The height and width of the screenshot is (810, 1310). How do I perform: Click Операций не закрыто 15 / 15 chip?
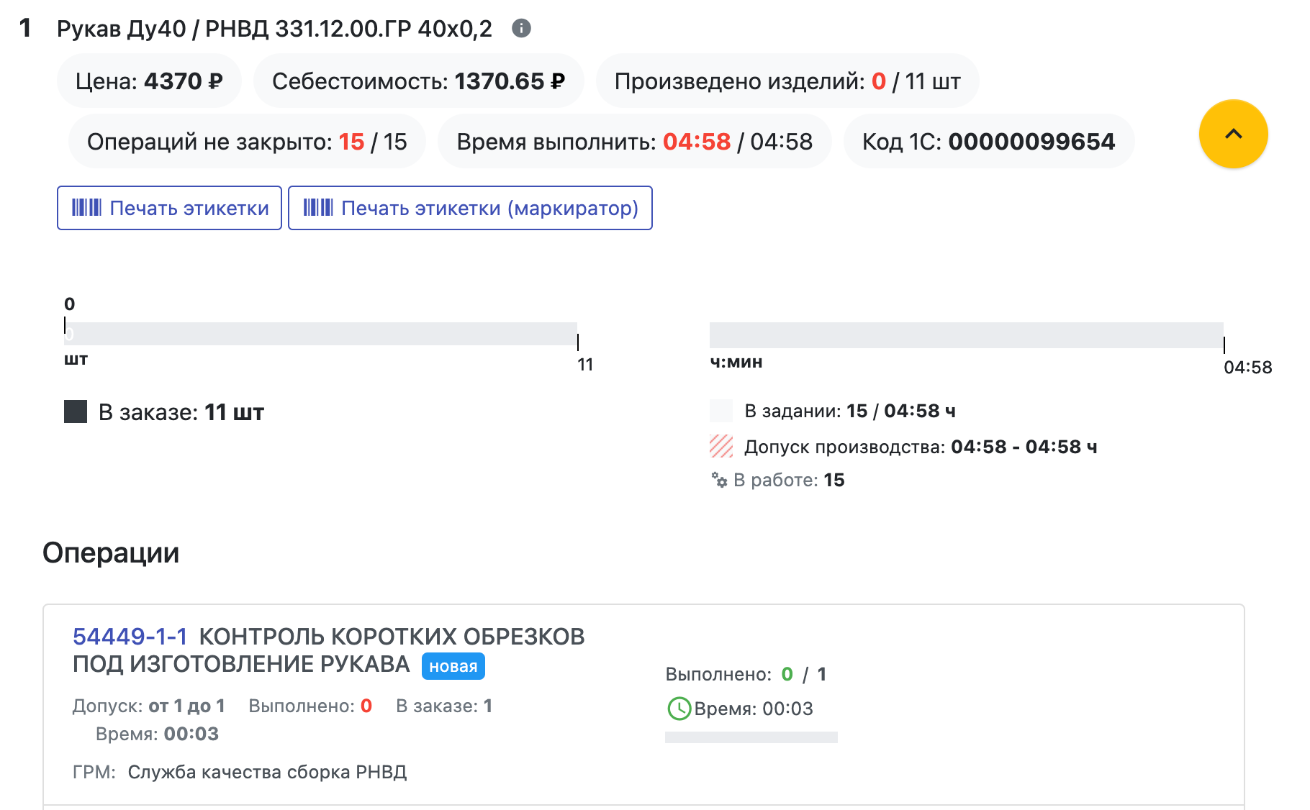point(247,142)
